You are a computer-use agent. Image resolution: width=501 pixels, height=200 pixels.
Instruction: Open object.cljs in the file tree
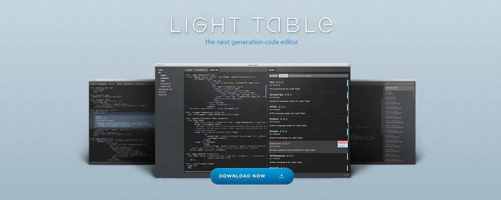tap(166, 86)
